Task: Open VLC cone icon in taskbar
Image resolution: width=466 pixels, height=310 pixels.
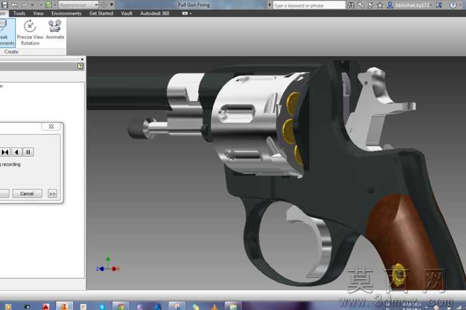Action: (214, 306)
